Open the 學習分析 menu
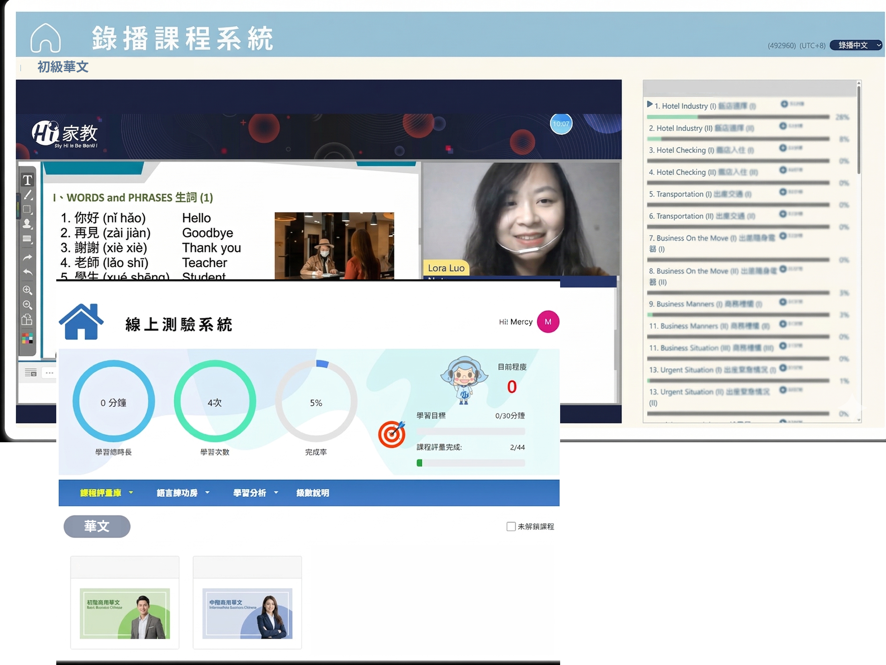 pyautogui.click(x=255, y=493)
